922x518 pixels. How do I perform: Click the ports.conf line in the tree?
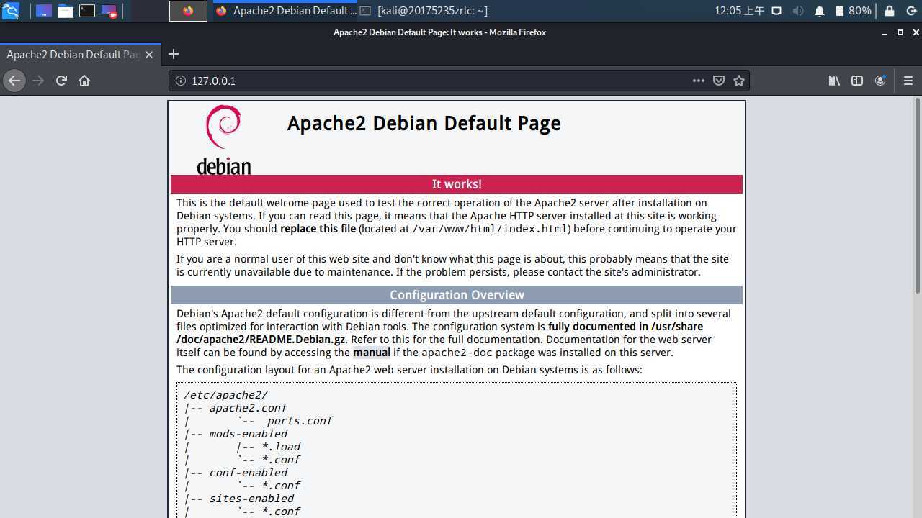(x=300, y=421)
